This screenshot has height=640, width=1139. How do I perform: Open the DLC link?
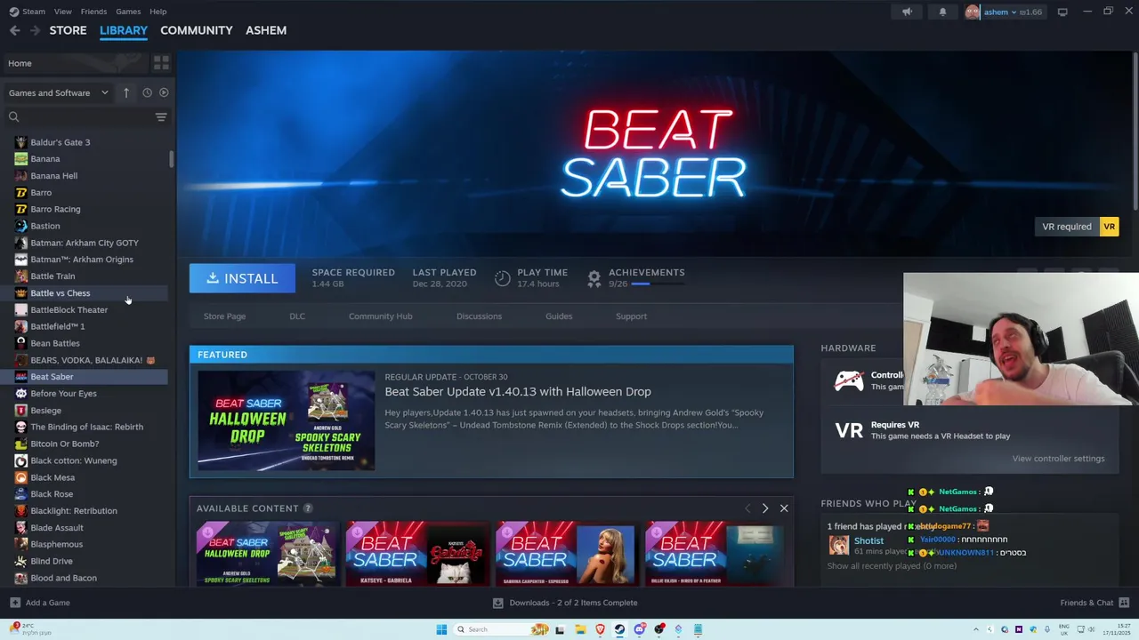(x=297, y=316)
